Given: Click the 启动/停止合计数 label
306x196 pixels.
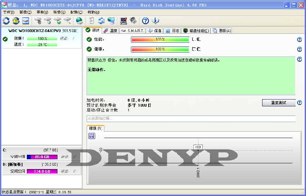Looking at the screenshot, I should pyautogui.click(x=102, y=110).
